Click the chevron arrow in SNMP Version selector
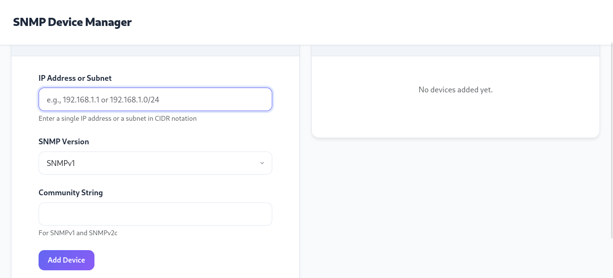 pos(262,163)
